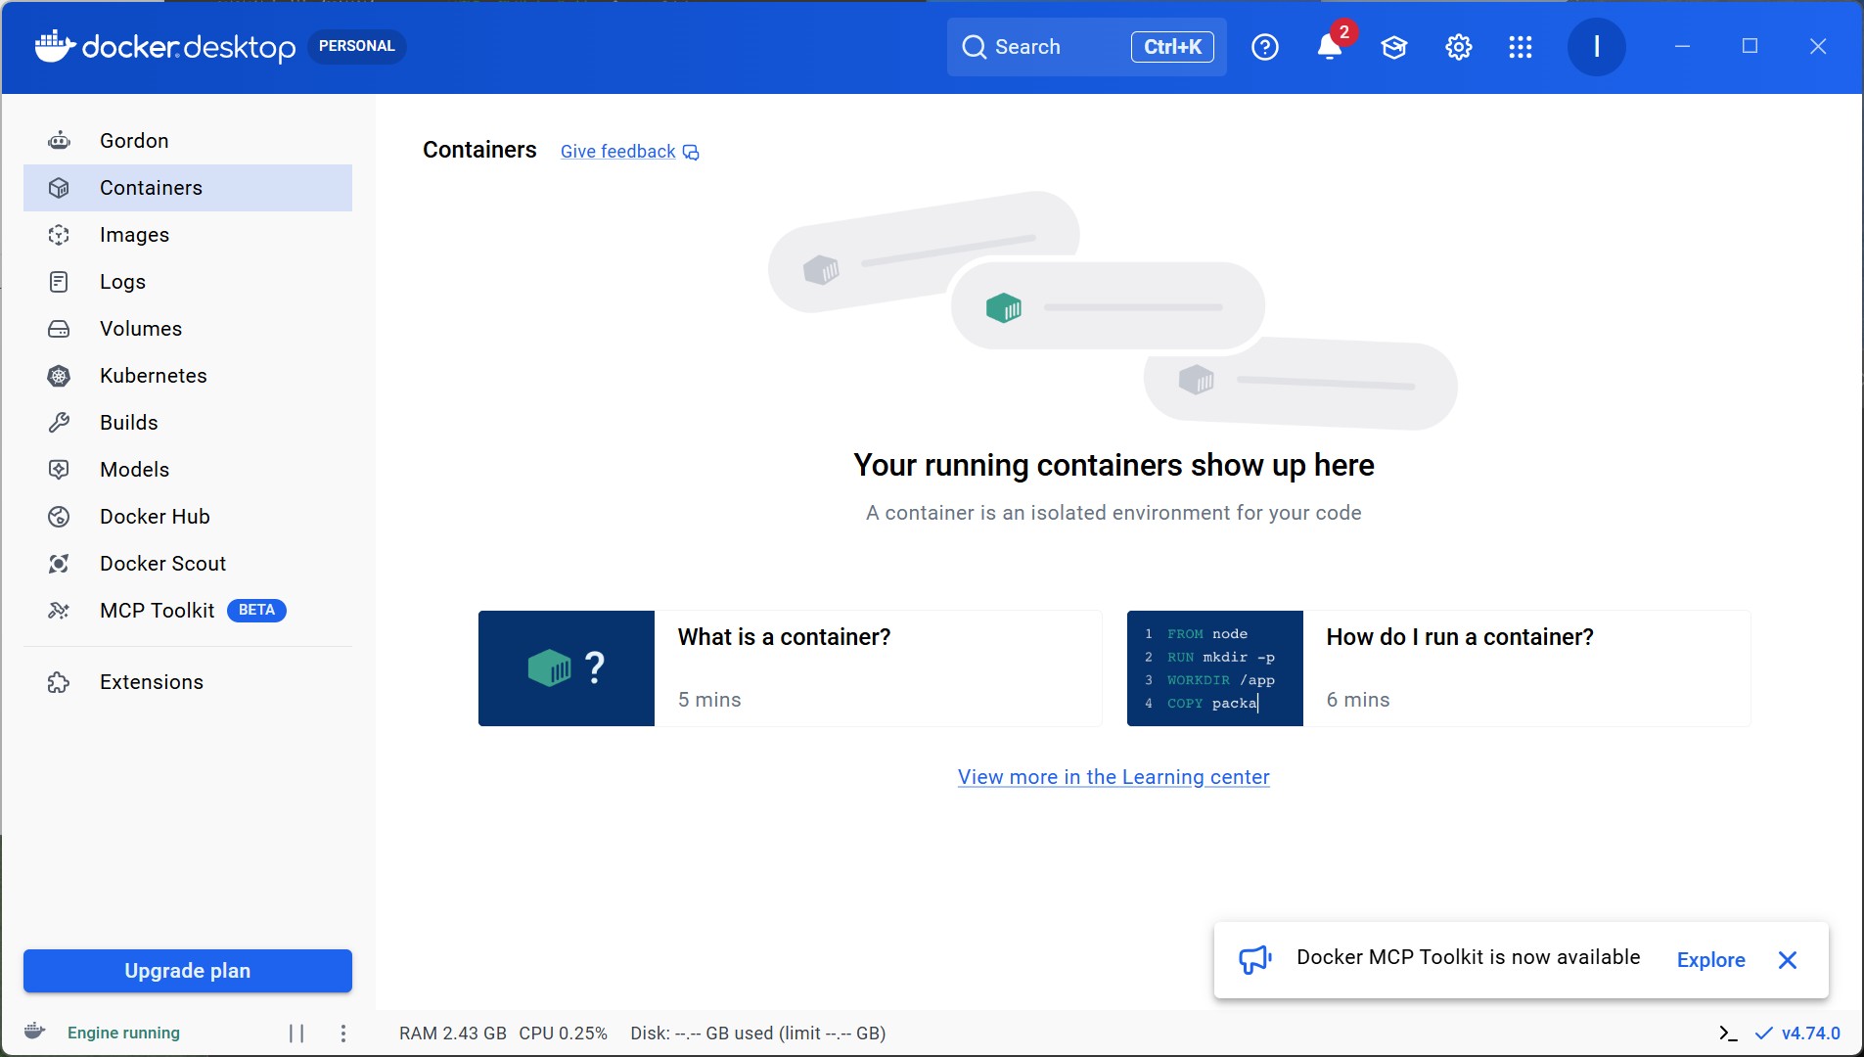Open Models in the sidebar

188,470
